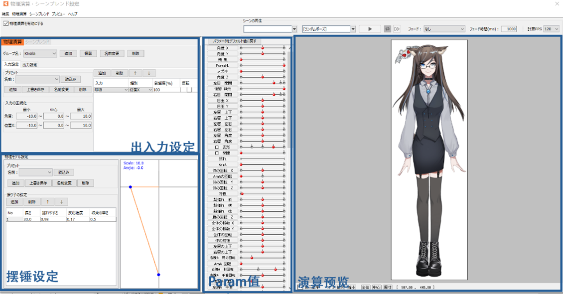Click the up arrow icon in 入力設定
563x294 pixels.
135,73
